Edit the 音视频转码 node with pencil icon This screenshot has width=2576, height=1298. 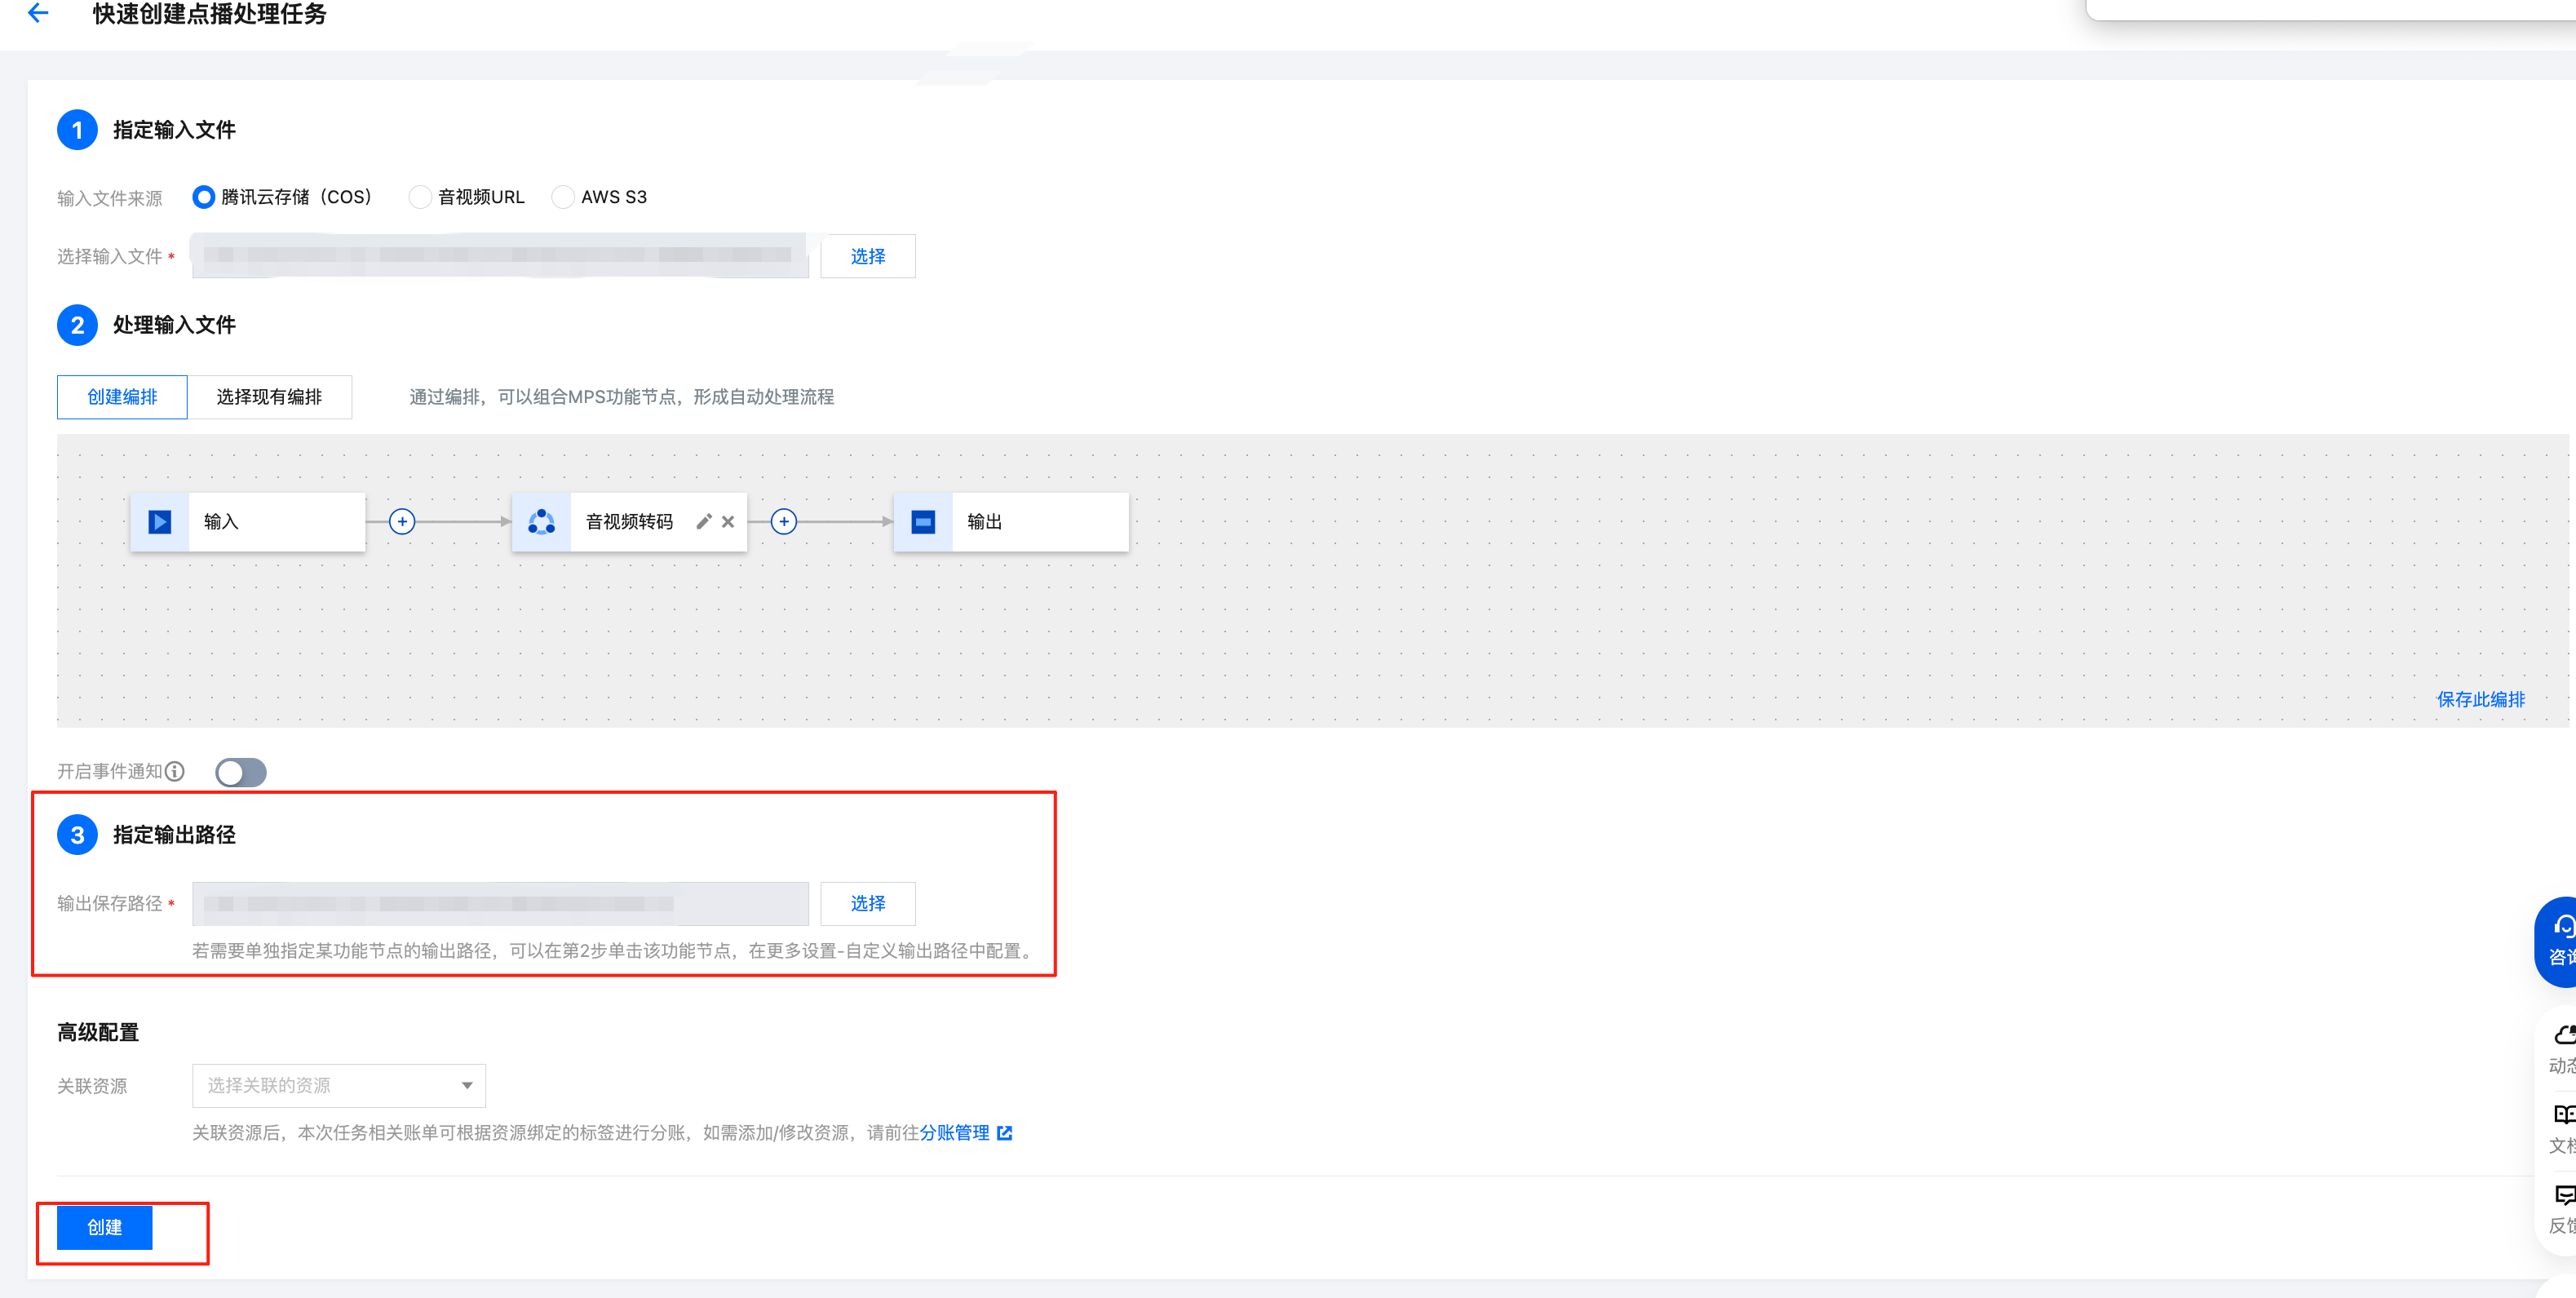point(704,522)
